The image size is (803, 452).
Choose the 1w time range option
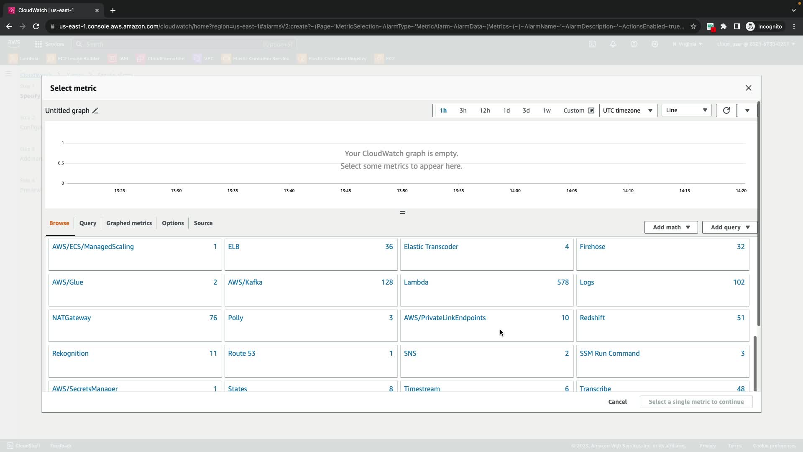547,110
